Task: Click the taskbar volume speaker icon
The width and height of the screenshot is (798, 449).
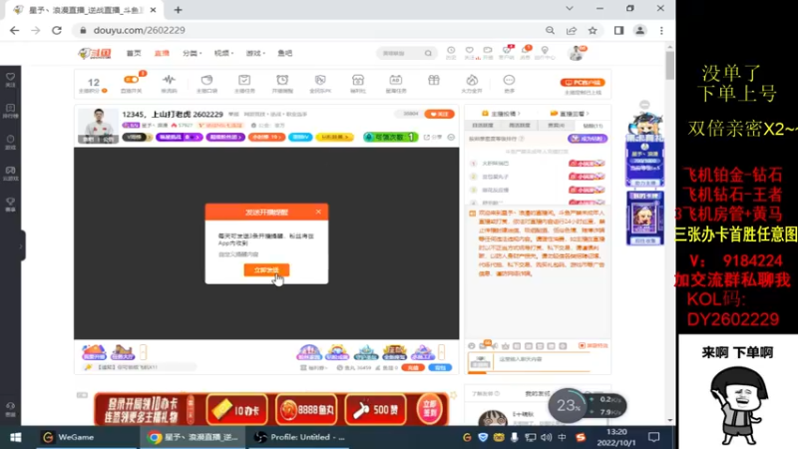Action: (x=546, y=437)
